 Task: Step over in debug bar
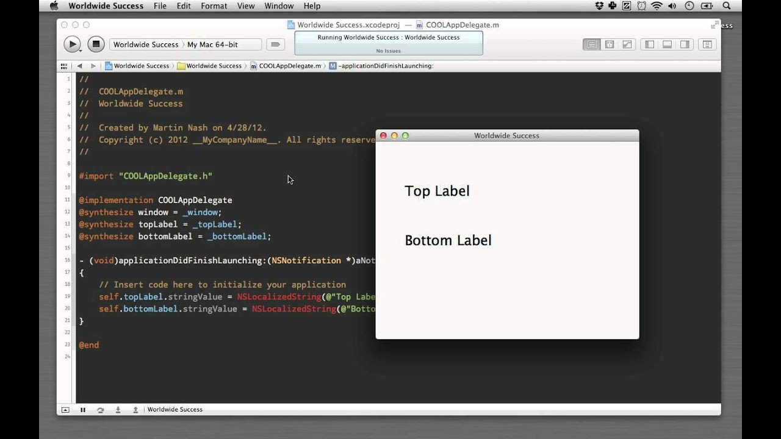(100, 410)
